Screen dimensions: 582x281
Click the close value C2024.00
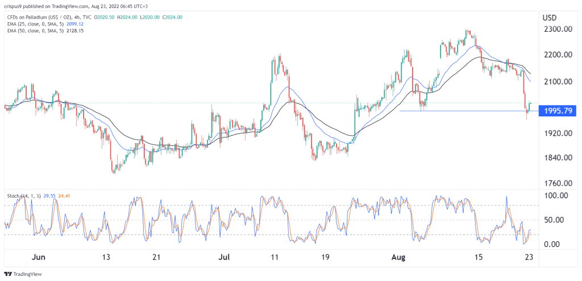pos(173,17)
